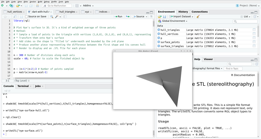Click the Run button in editor
The image size is (261, 139).
tap(118, 17)
